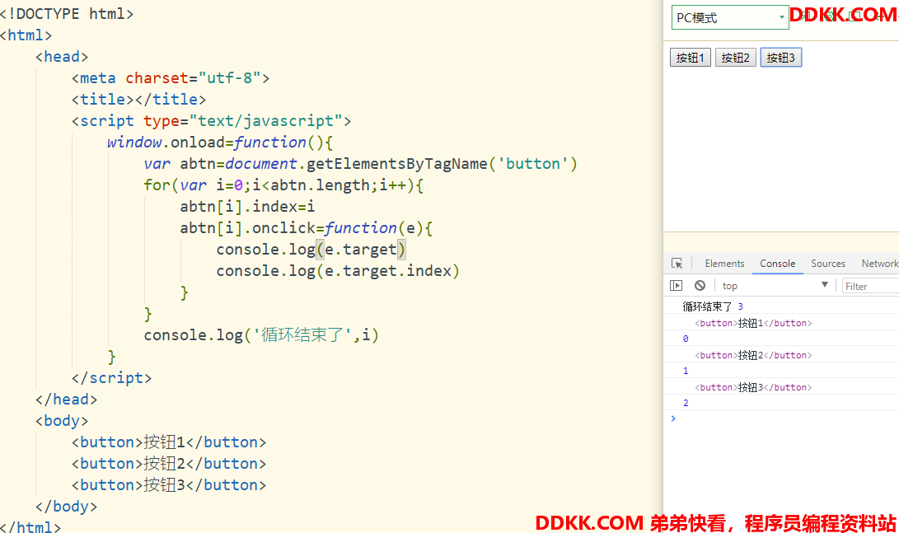The width and height of the screenshot is (899, 533).
Task: Select the console output value 0
Action: pyautogui.click(x=686, y=339)
